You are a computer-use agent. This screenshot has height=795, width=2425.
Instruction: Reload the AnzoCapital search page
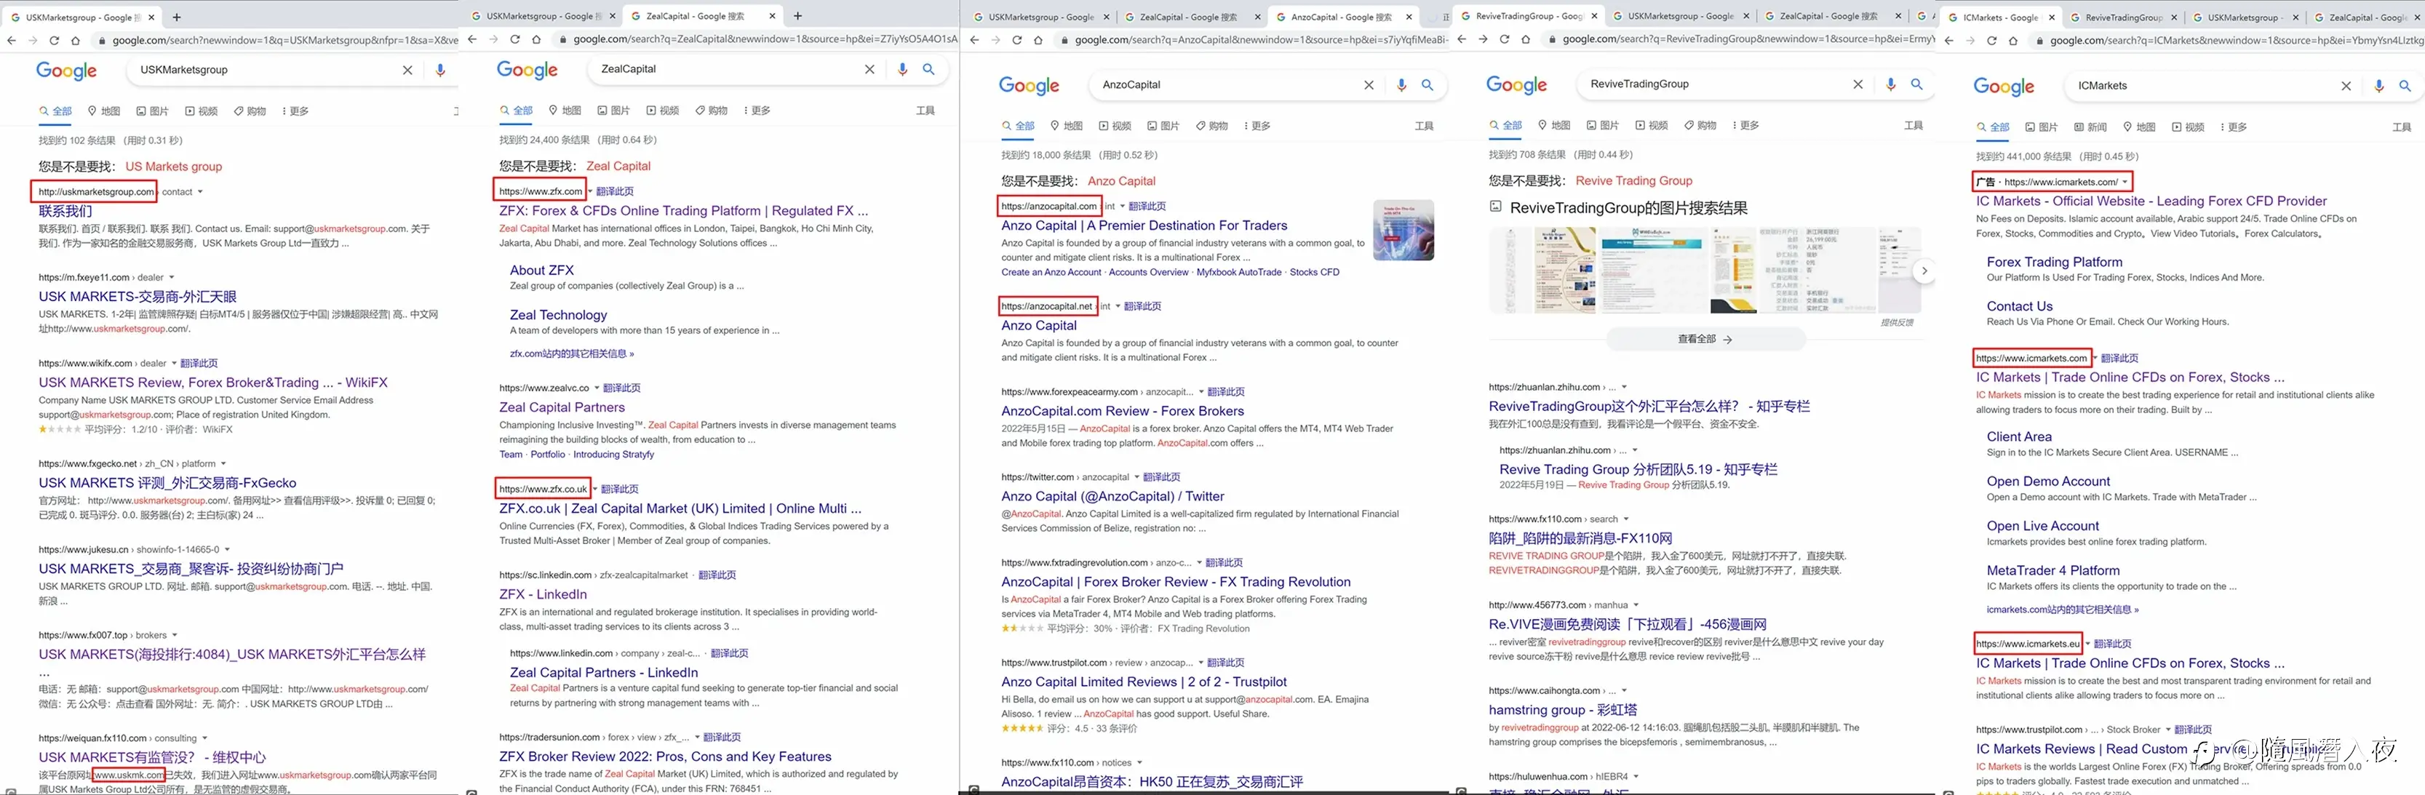1016,39
